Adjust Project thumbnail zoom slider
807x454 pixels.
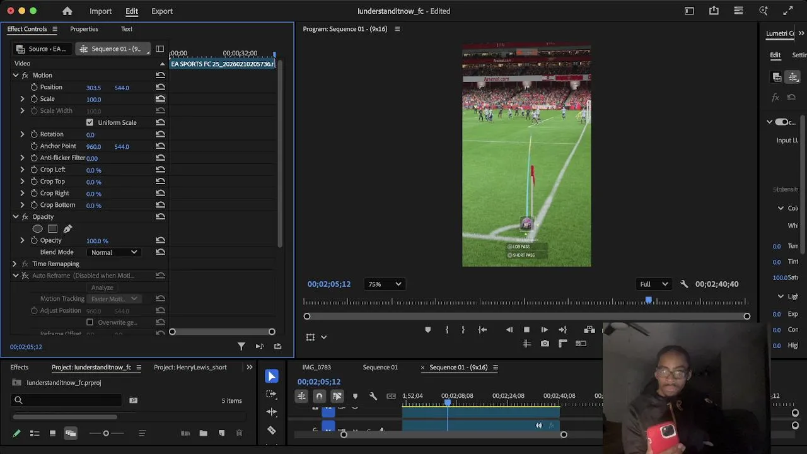pos(106,433)
